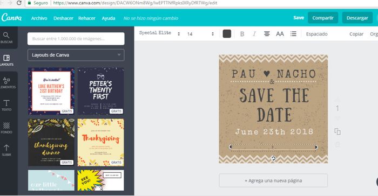Change text alignment with center icon

click(x=267, y=34)
